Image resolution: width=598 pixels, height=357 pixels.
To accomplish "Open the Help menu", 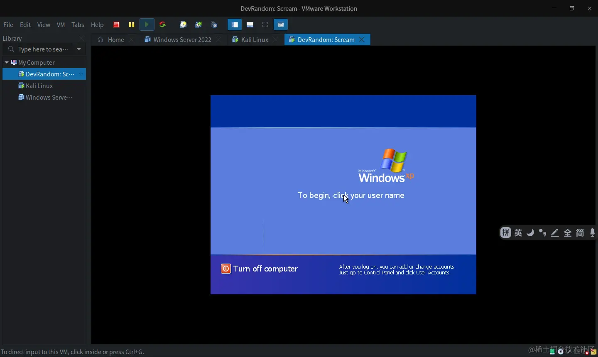I will (97, 25).
